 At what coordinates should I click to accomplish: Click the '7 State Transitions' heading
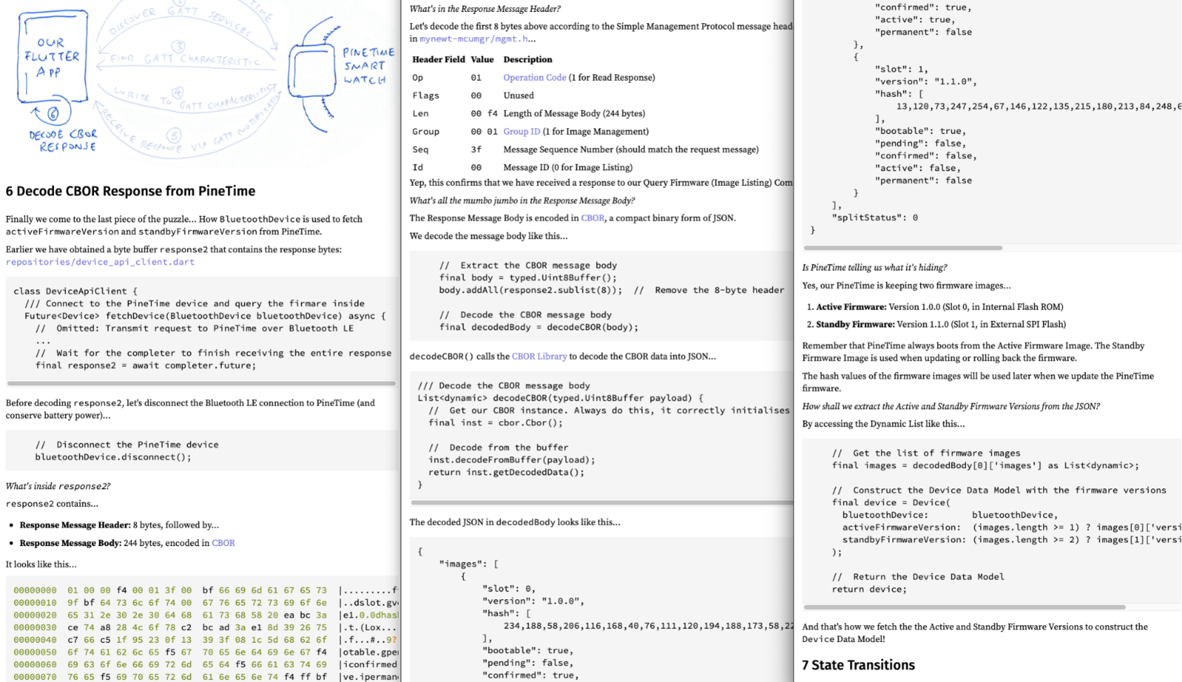coord(858,665)
